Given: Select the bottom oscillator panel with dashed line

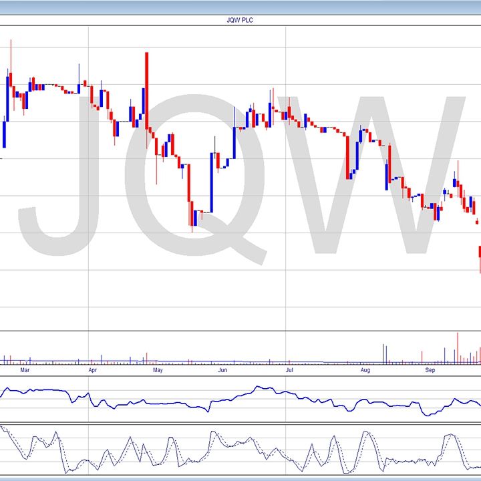Looking at the screenshot, I should click(x=240, y=450).
